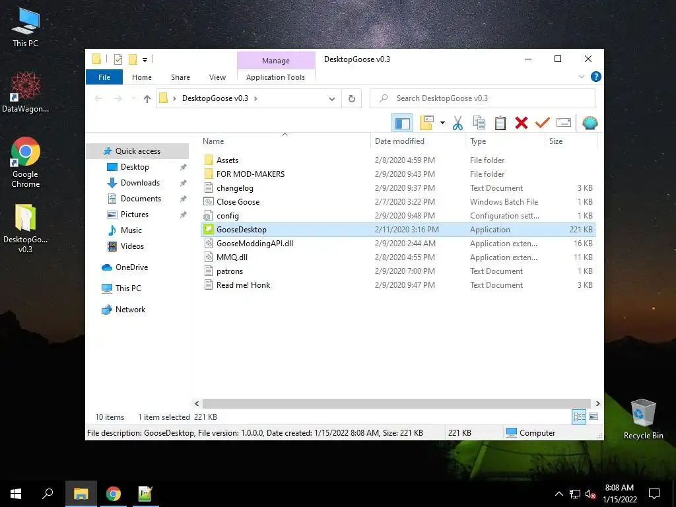The image size is (676, 507).
Task: Open Videos in navigation pane
Action: (132, 246)
